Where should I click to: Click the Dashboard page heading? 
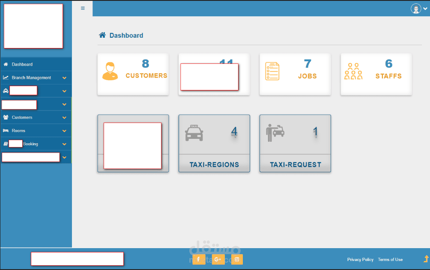pos(126,36)
